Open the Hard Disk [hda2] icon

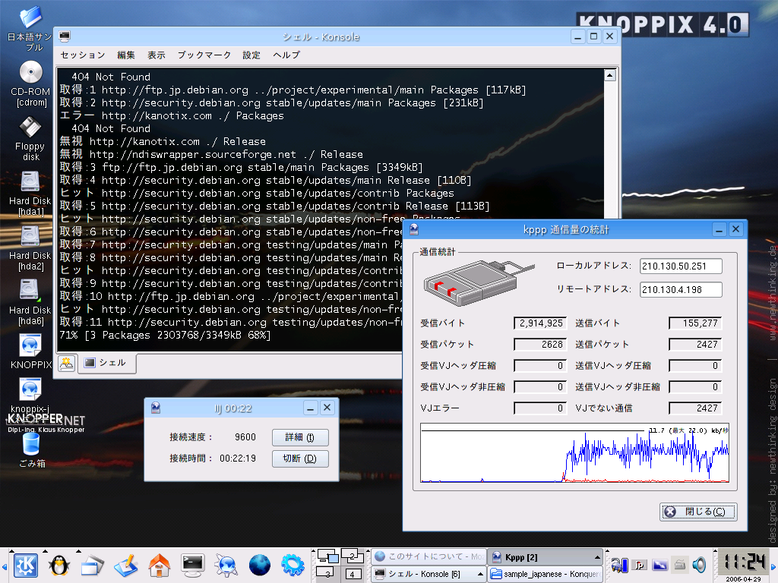coord(30,248)
